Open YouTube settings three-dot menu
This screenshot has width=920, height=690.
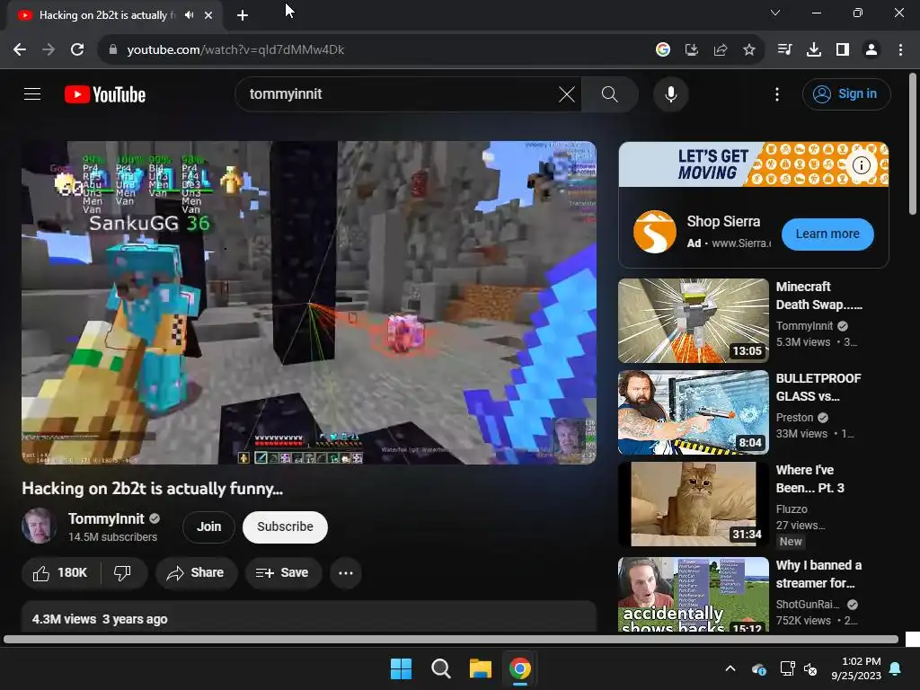click(x=777, y=93)
